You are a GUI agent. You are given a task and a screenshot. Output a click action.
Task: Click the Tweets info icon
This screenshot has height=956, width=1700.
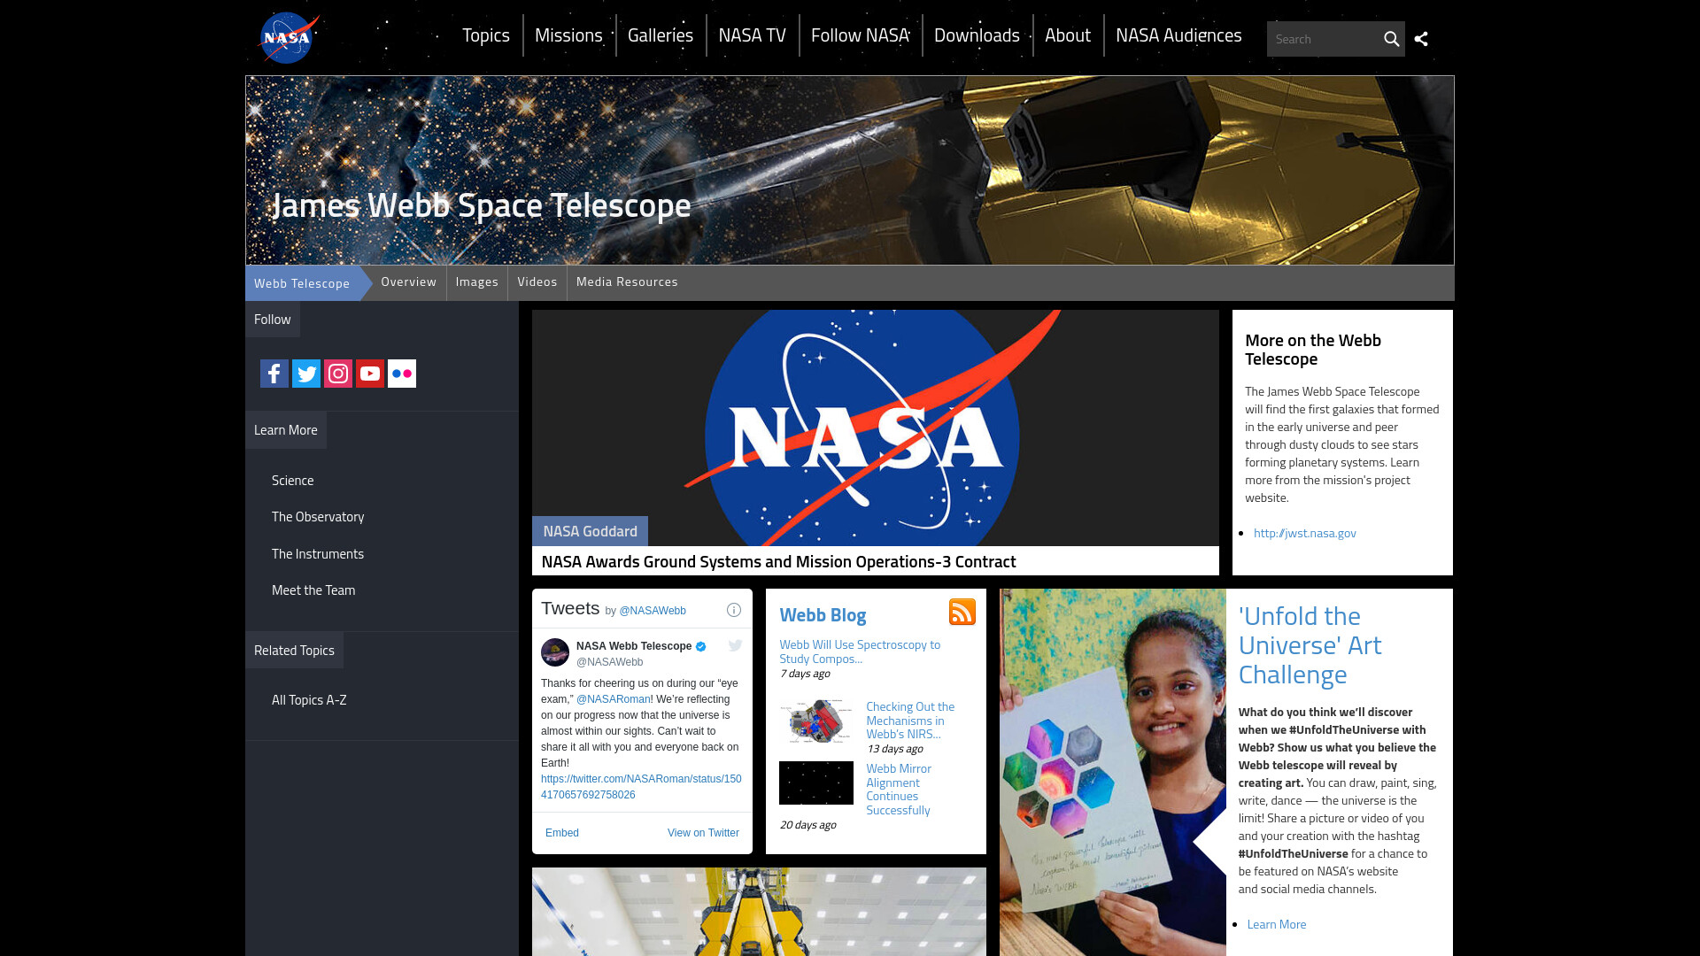tap(734, 610)
